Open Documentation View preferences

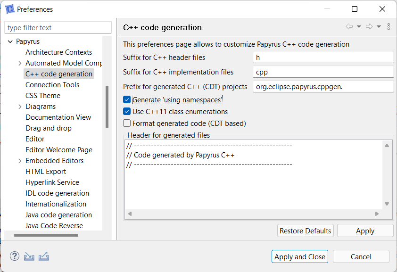pos(58,118)
